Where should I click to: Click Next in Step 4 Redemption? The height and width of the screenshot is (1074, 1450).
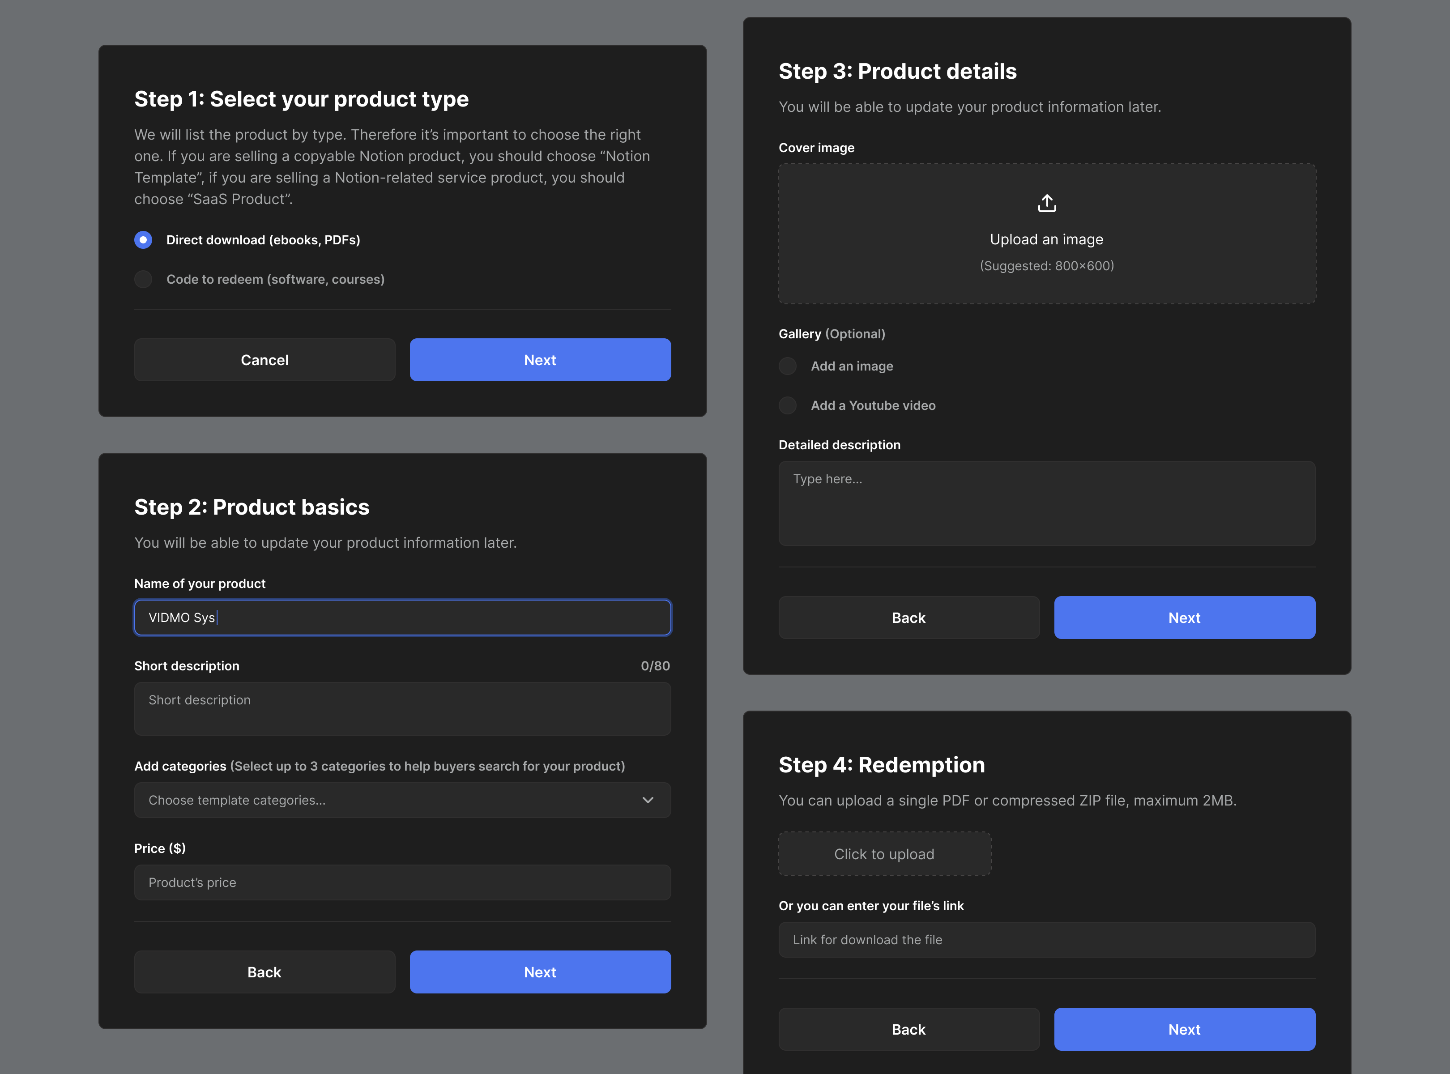point(1184,1029)
